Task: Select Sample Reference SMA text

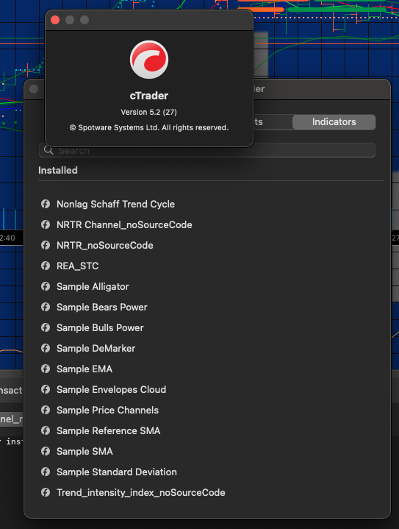Action: pos(109,430)
